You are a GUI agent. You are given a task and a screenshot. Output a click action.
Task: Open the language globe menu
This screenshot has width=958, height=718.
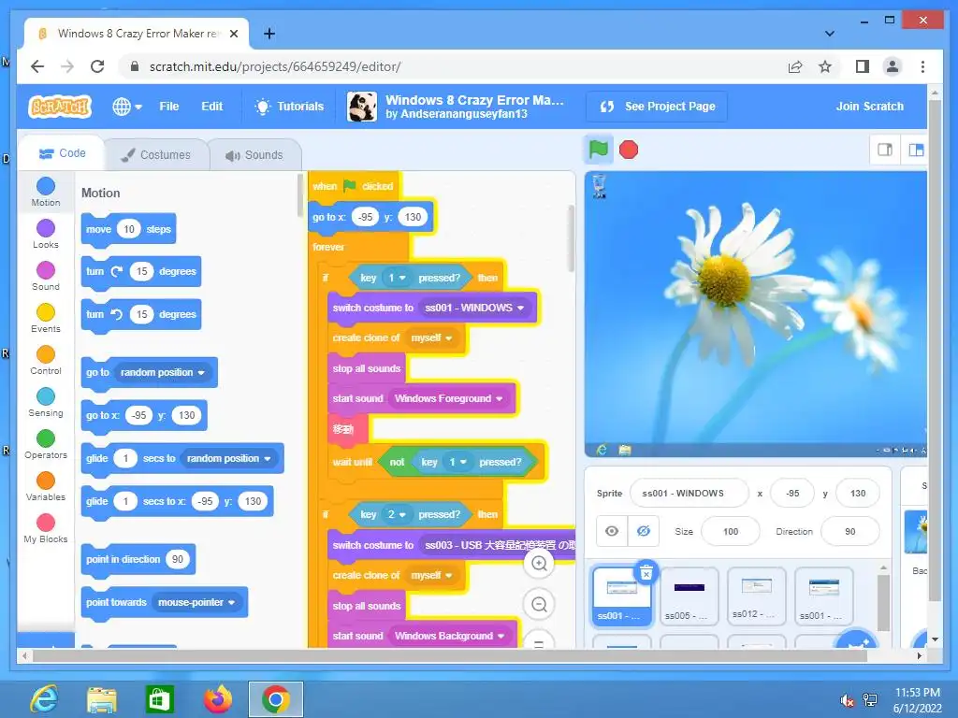[x=127, y=107]
